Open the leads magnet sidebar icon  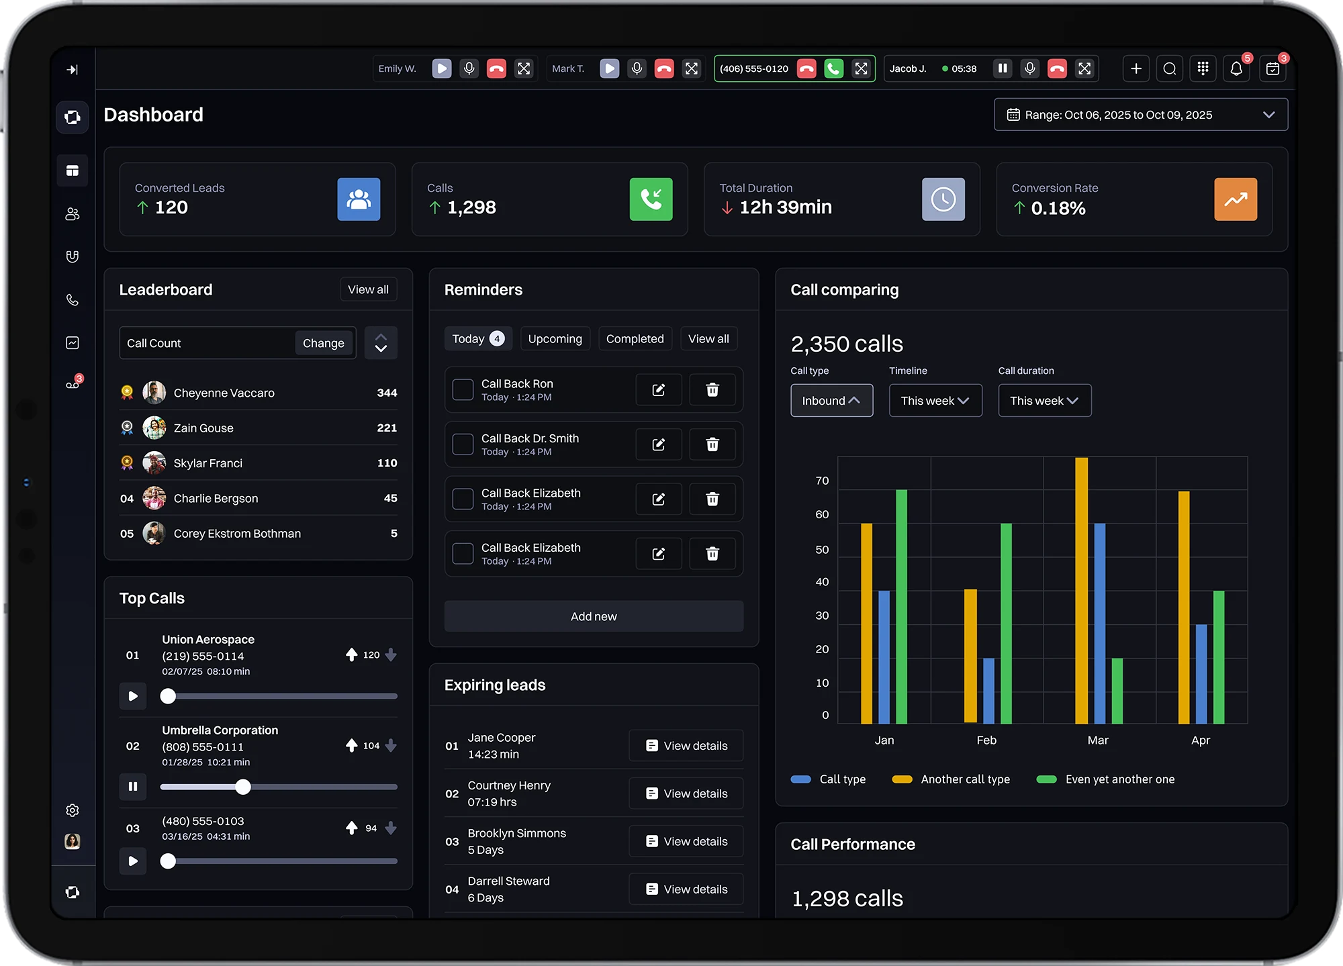(73, 256)
